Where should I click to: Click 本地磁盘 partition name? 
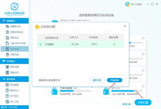[49, 44]
